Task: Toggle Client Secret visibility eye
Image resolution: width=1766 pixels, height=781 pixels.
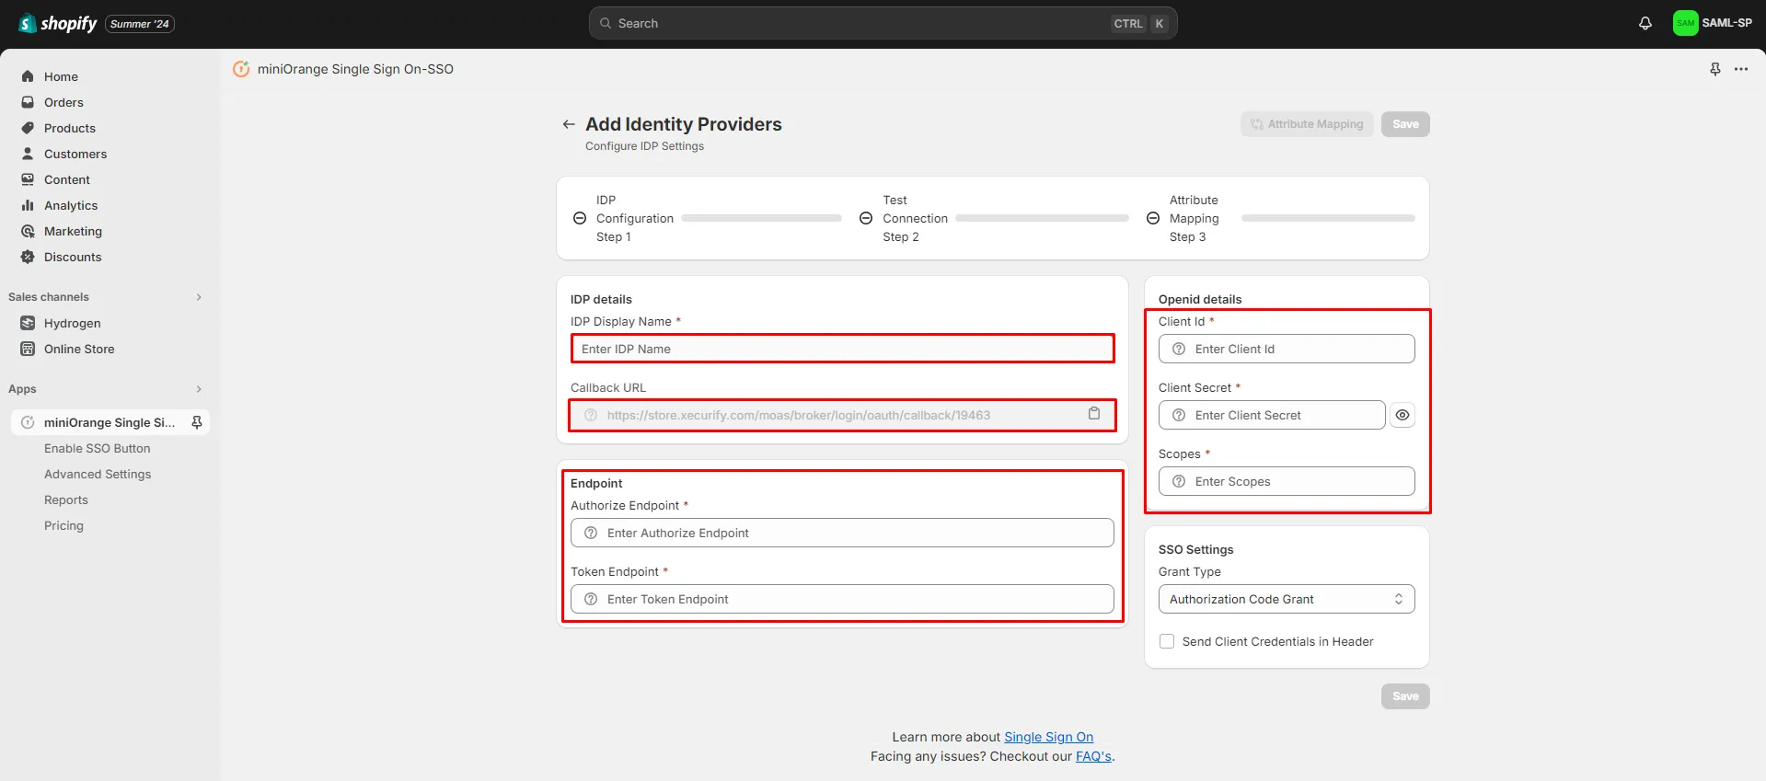Action: 1402,415
